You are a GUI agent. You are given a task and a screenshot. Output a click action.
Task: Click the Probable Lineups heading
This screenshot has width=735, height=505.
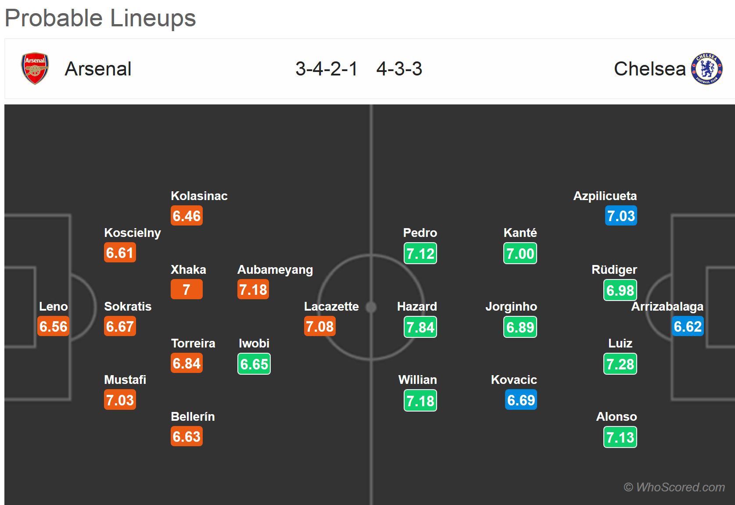click(x=100, y=18)
